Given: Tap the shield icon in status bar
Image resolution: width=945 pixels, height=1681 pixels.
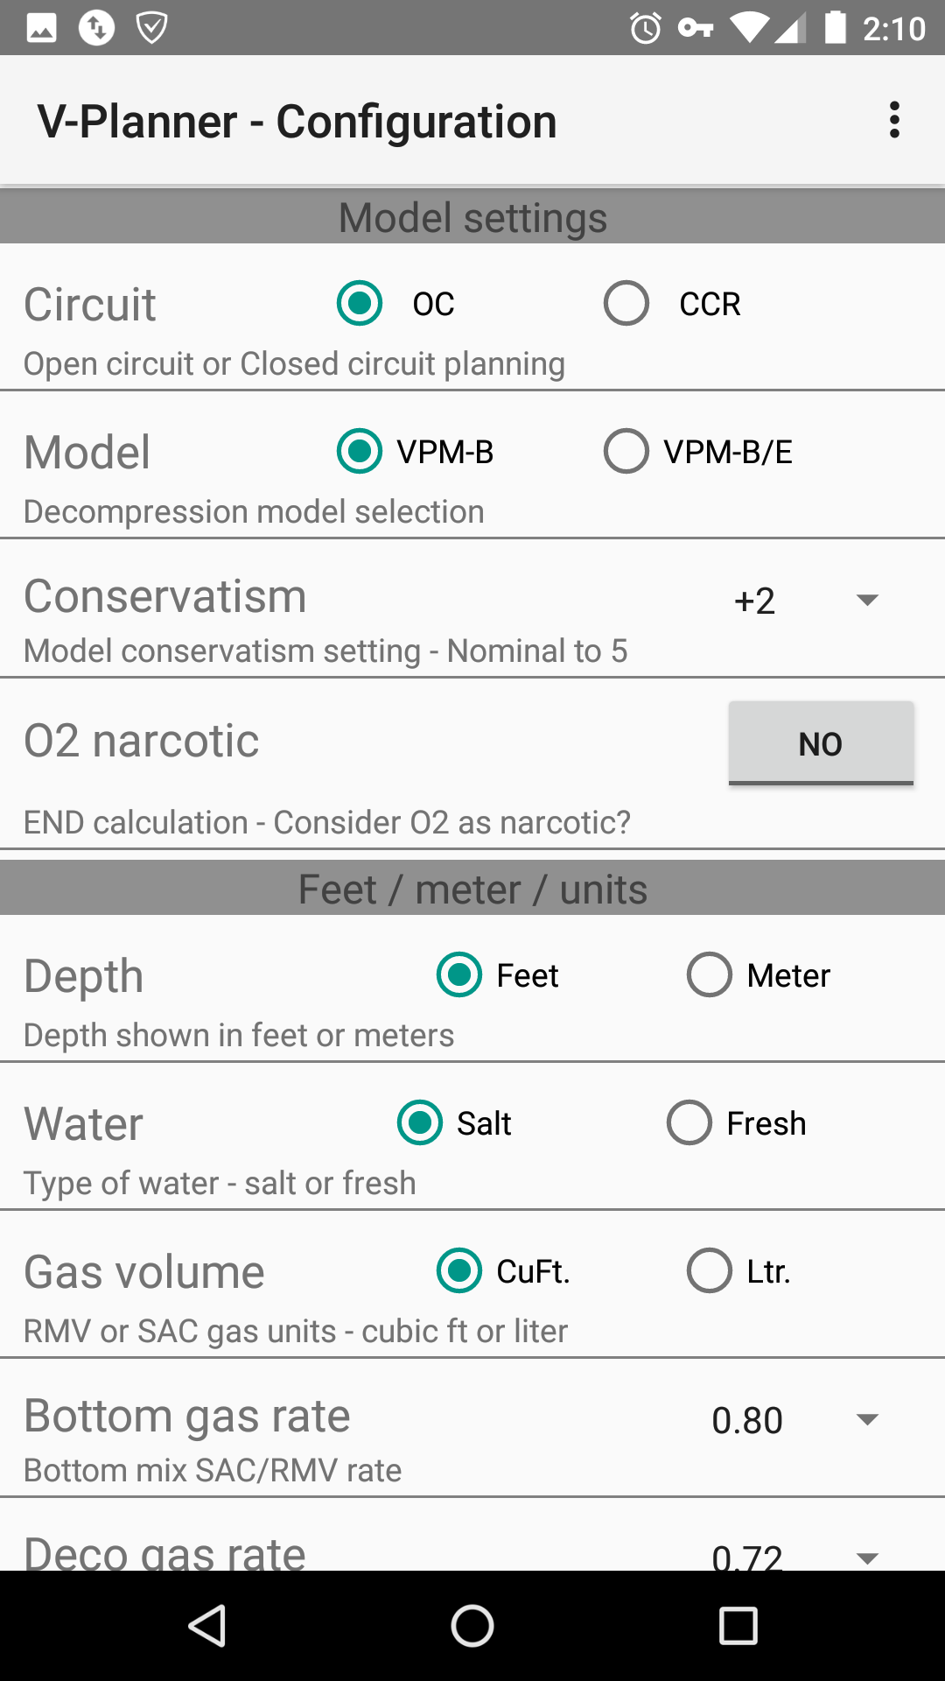Looking at the screenshot, I should click(x=152, y=28).
